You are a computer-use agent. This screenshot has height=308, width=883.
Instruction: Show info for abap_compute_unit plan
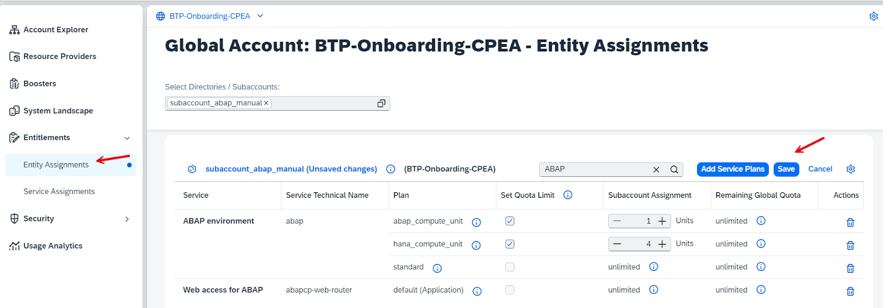pos(476,222)
